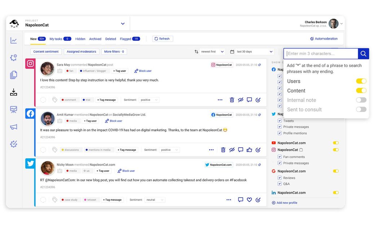Toggle Google NapoleonCat.com profile switch
Screen dimensions: 375x227
point(336,171)
